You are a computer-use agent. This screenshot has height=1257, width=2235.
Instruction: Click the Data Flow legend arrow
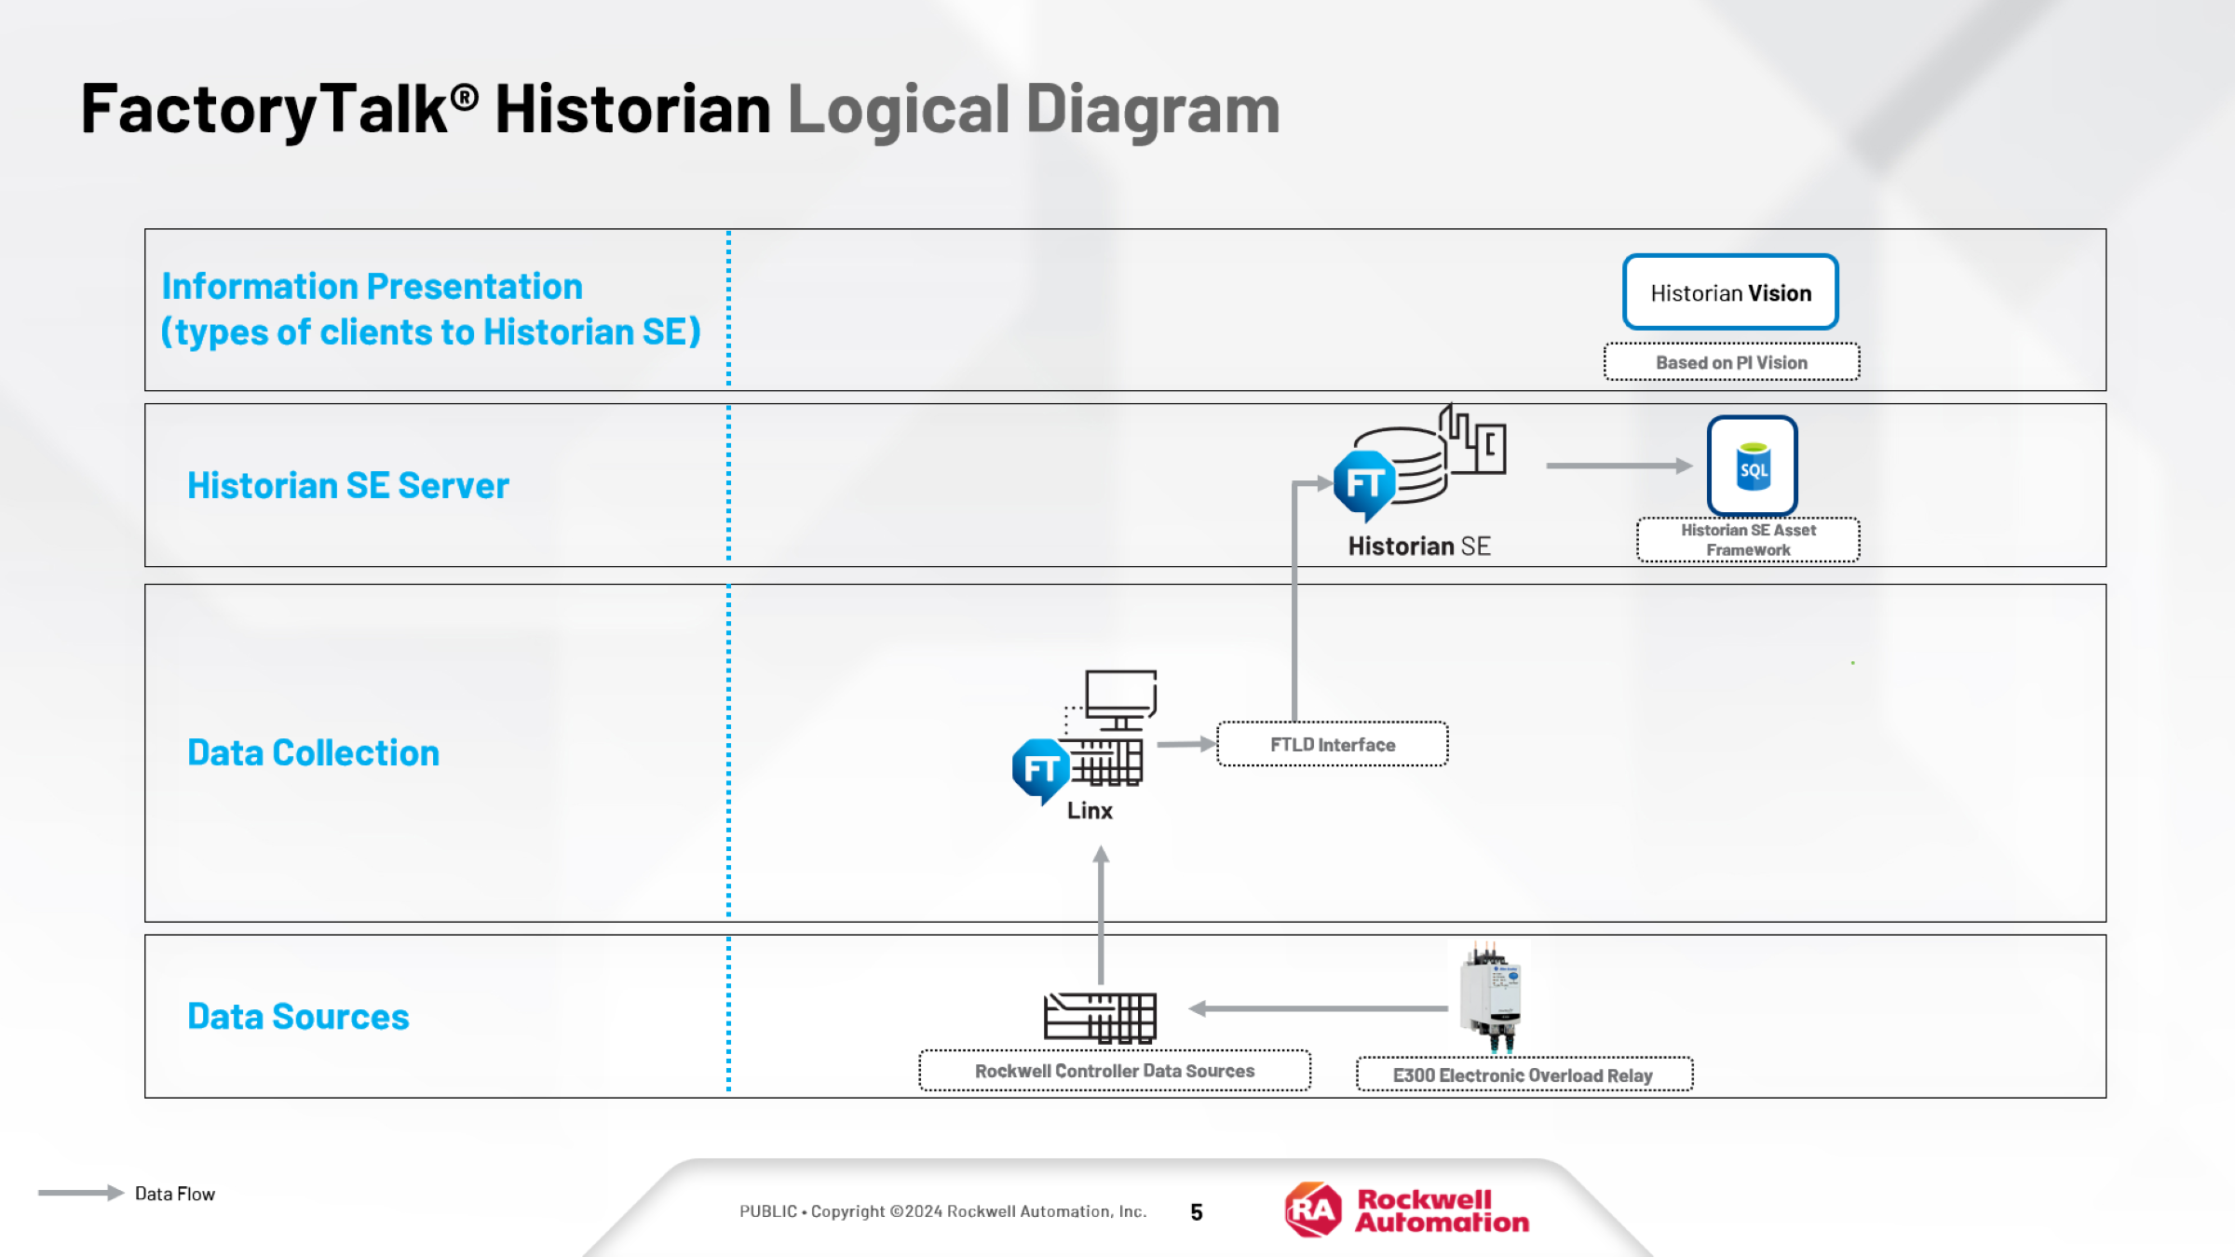point(81,1193)
